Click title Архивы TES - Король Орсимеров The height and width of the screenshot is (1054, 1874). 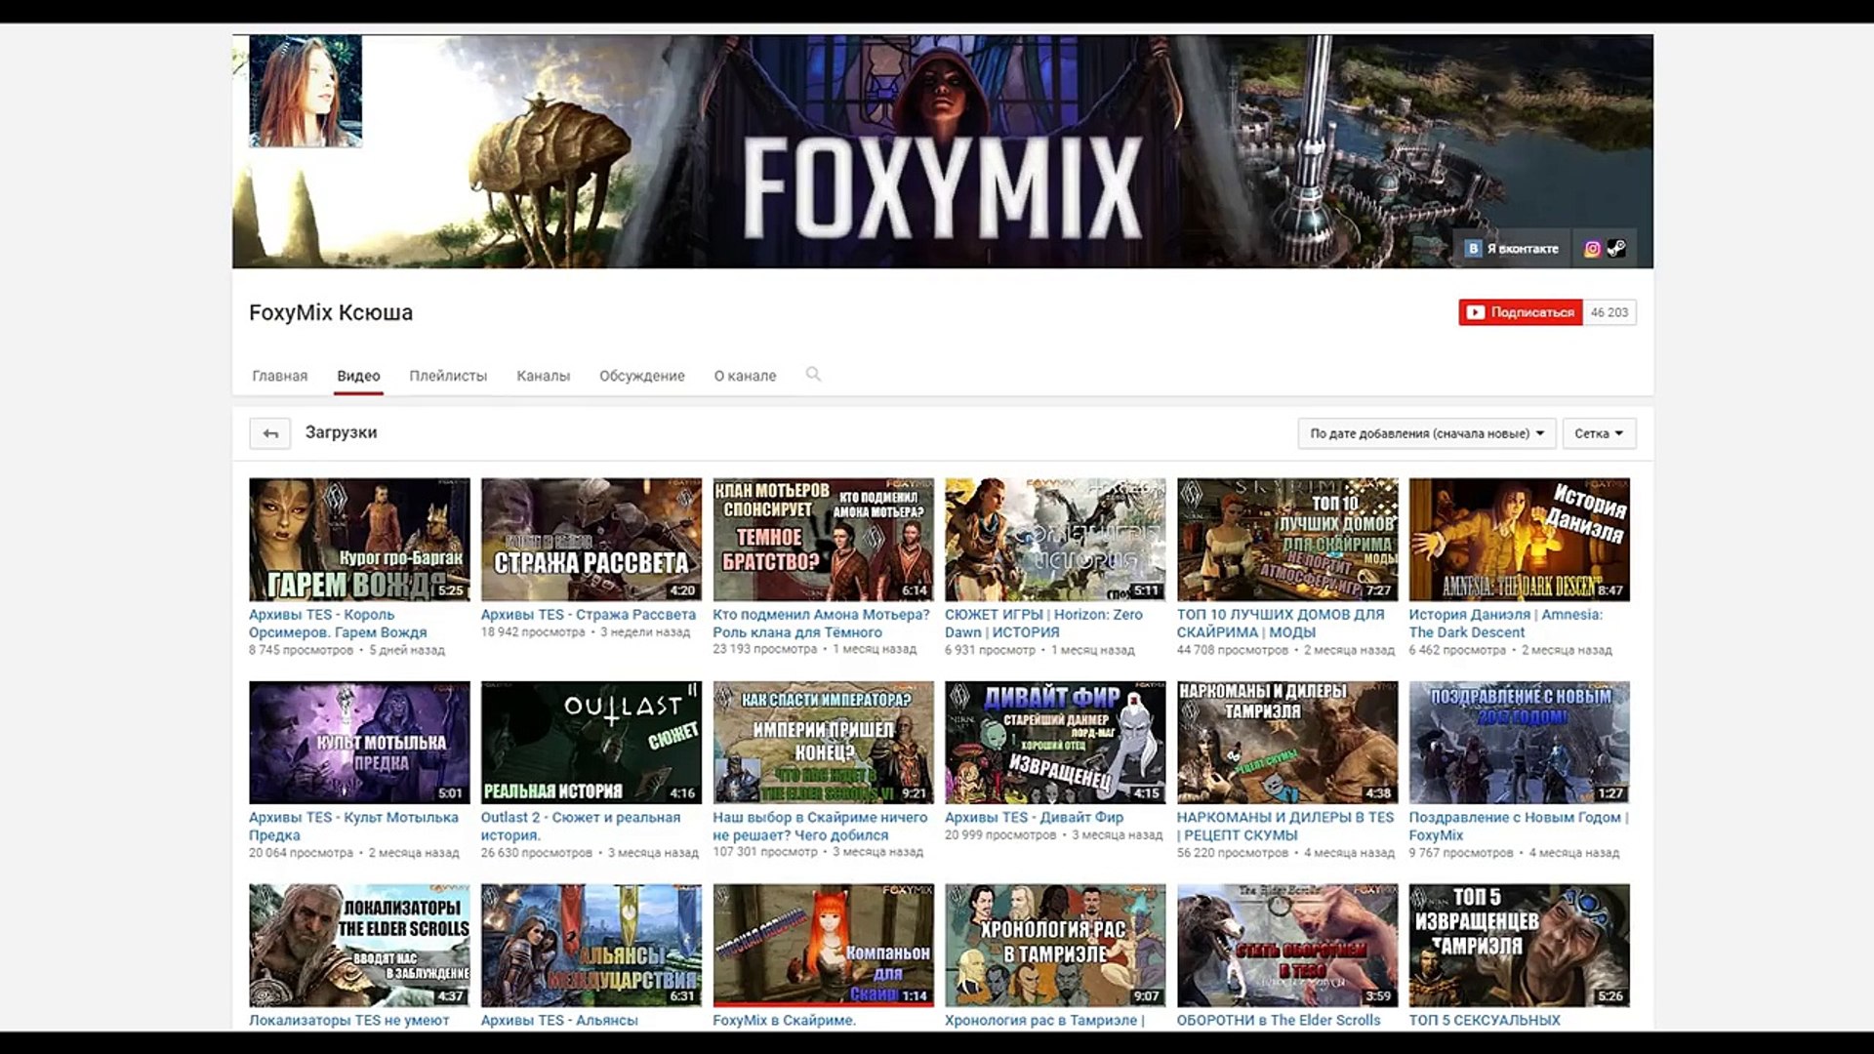[338, 624]
